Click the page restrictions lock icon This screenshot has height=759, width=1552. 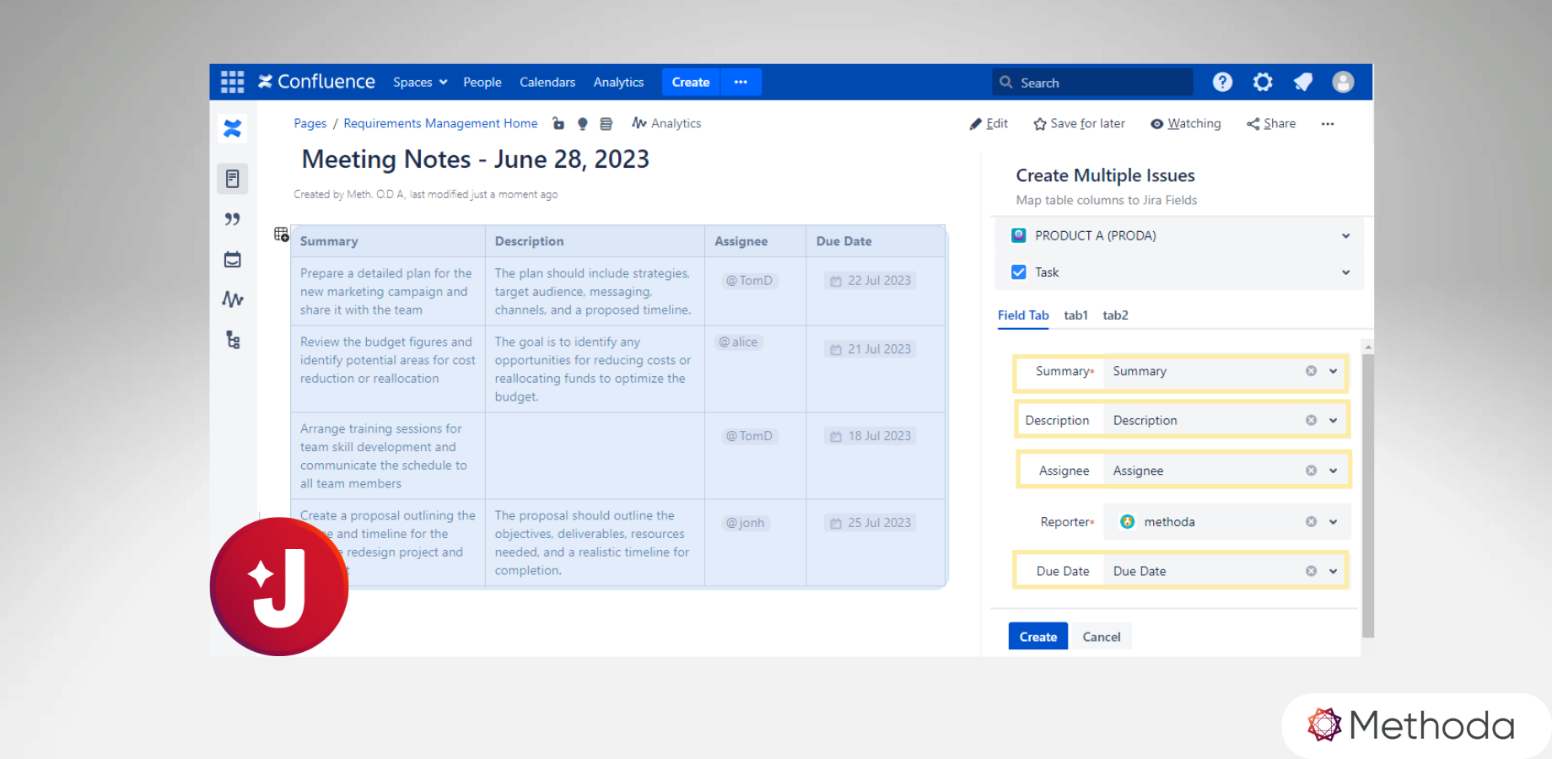tap(558, 123)
